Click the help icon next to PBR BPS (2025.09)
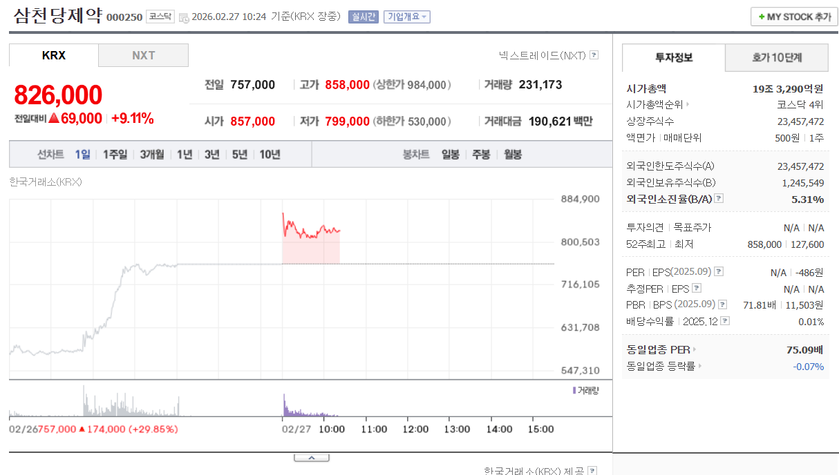The height and width of the screenshot is (475, 839). (x=722, y=304)
